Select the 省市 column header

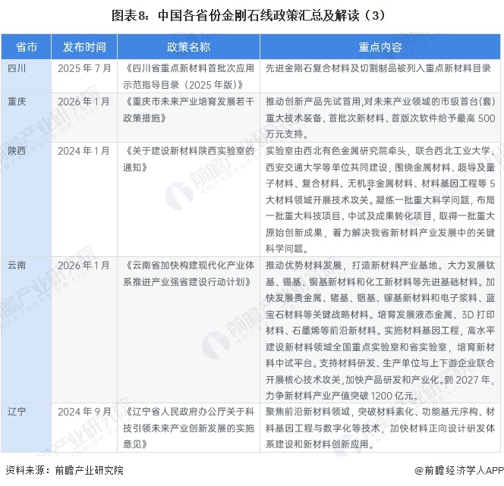(x=26, y=47)
